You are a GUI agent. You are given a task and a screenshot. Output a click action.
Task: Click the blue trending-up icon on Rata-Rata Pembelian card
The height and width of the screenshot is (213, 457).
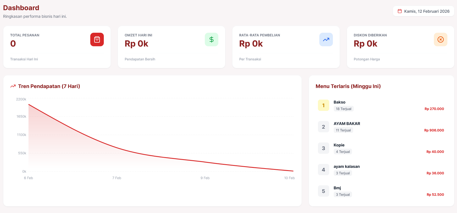point(326,39)
